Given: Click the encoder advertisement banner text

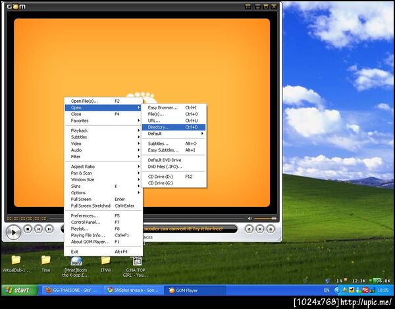Looking at the screenshot, I should click(x=183, y=229).
